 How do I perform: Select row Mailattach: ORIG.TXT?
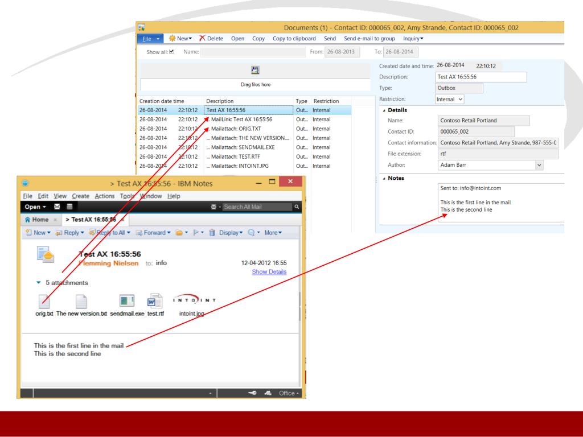(245, 129)
